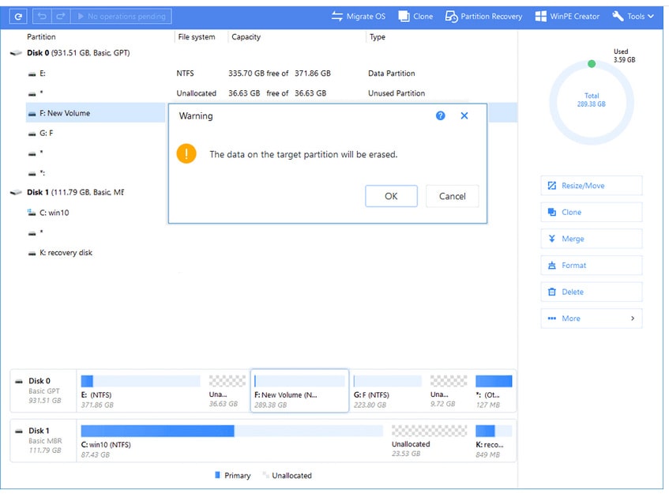Click the Delete partition action
669x494 pixels.
592,292
